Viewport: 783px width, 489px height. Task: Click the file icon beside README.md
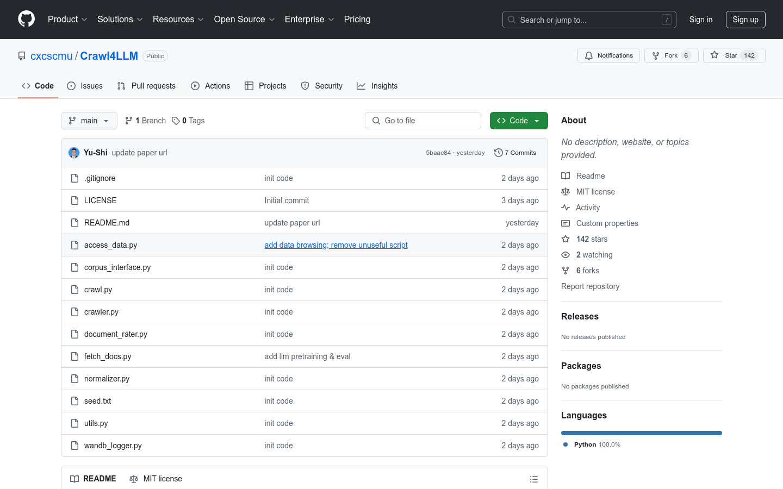[x=75, y=223]
